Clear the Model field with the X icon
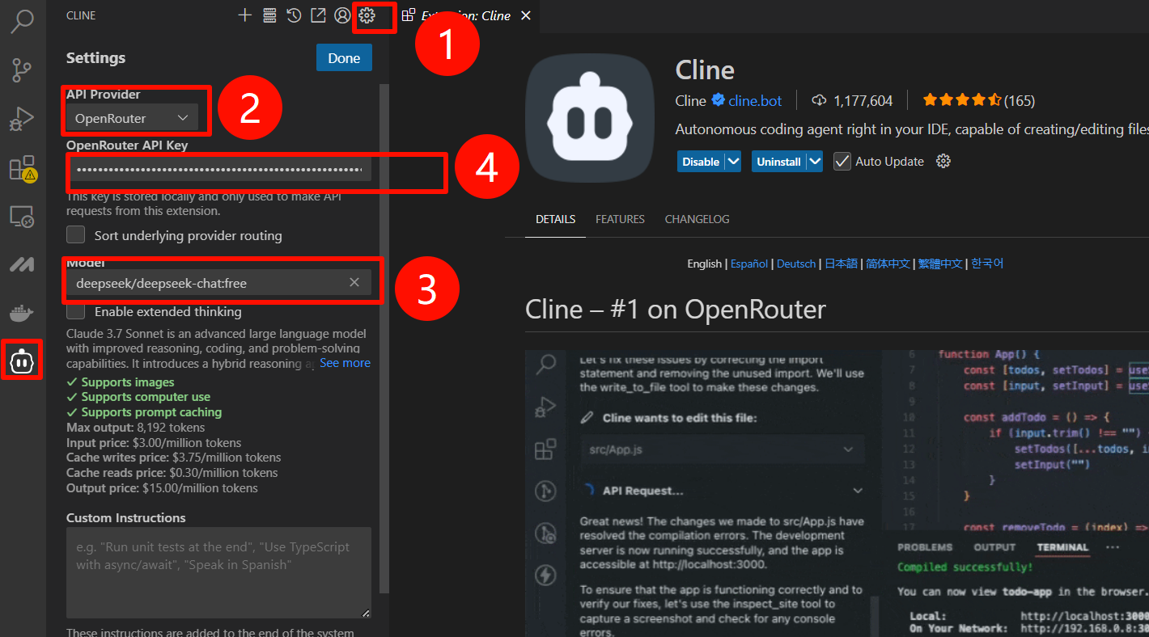1149x637 pixels. click(354, 282)
